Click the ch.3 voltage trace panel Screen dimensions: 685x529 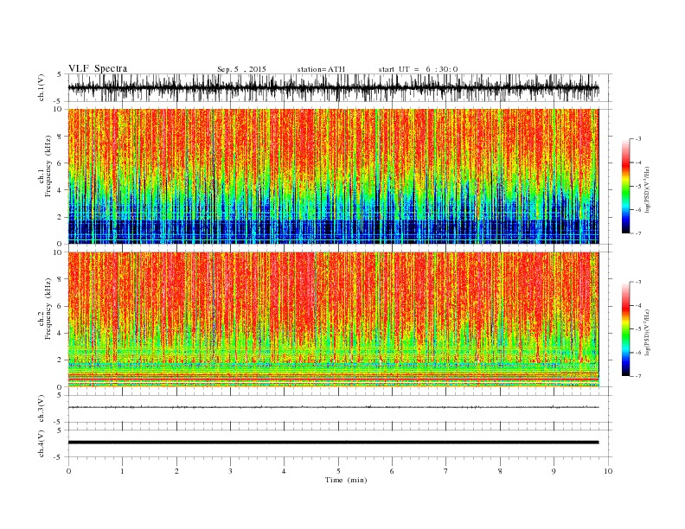click(x=340, y=409)
